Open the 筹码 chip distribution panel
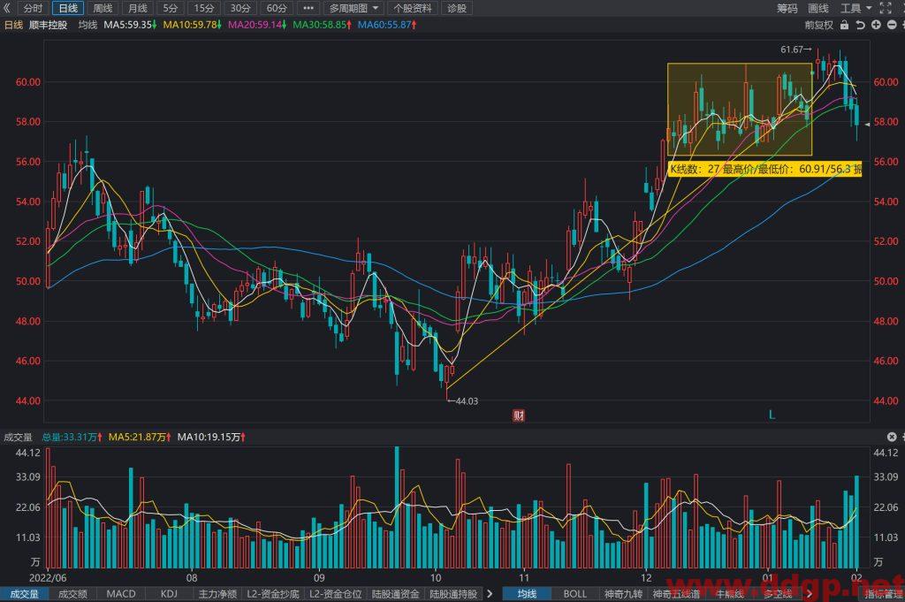Viewport: 905px width, 602px height. pyautogui.click(x=787, y=8)
